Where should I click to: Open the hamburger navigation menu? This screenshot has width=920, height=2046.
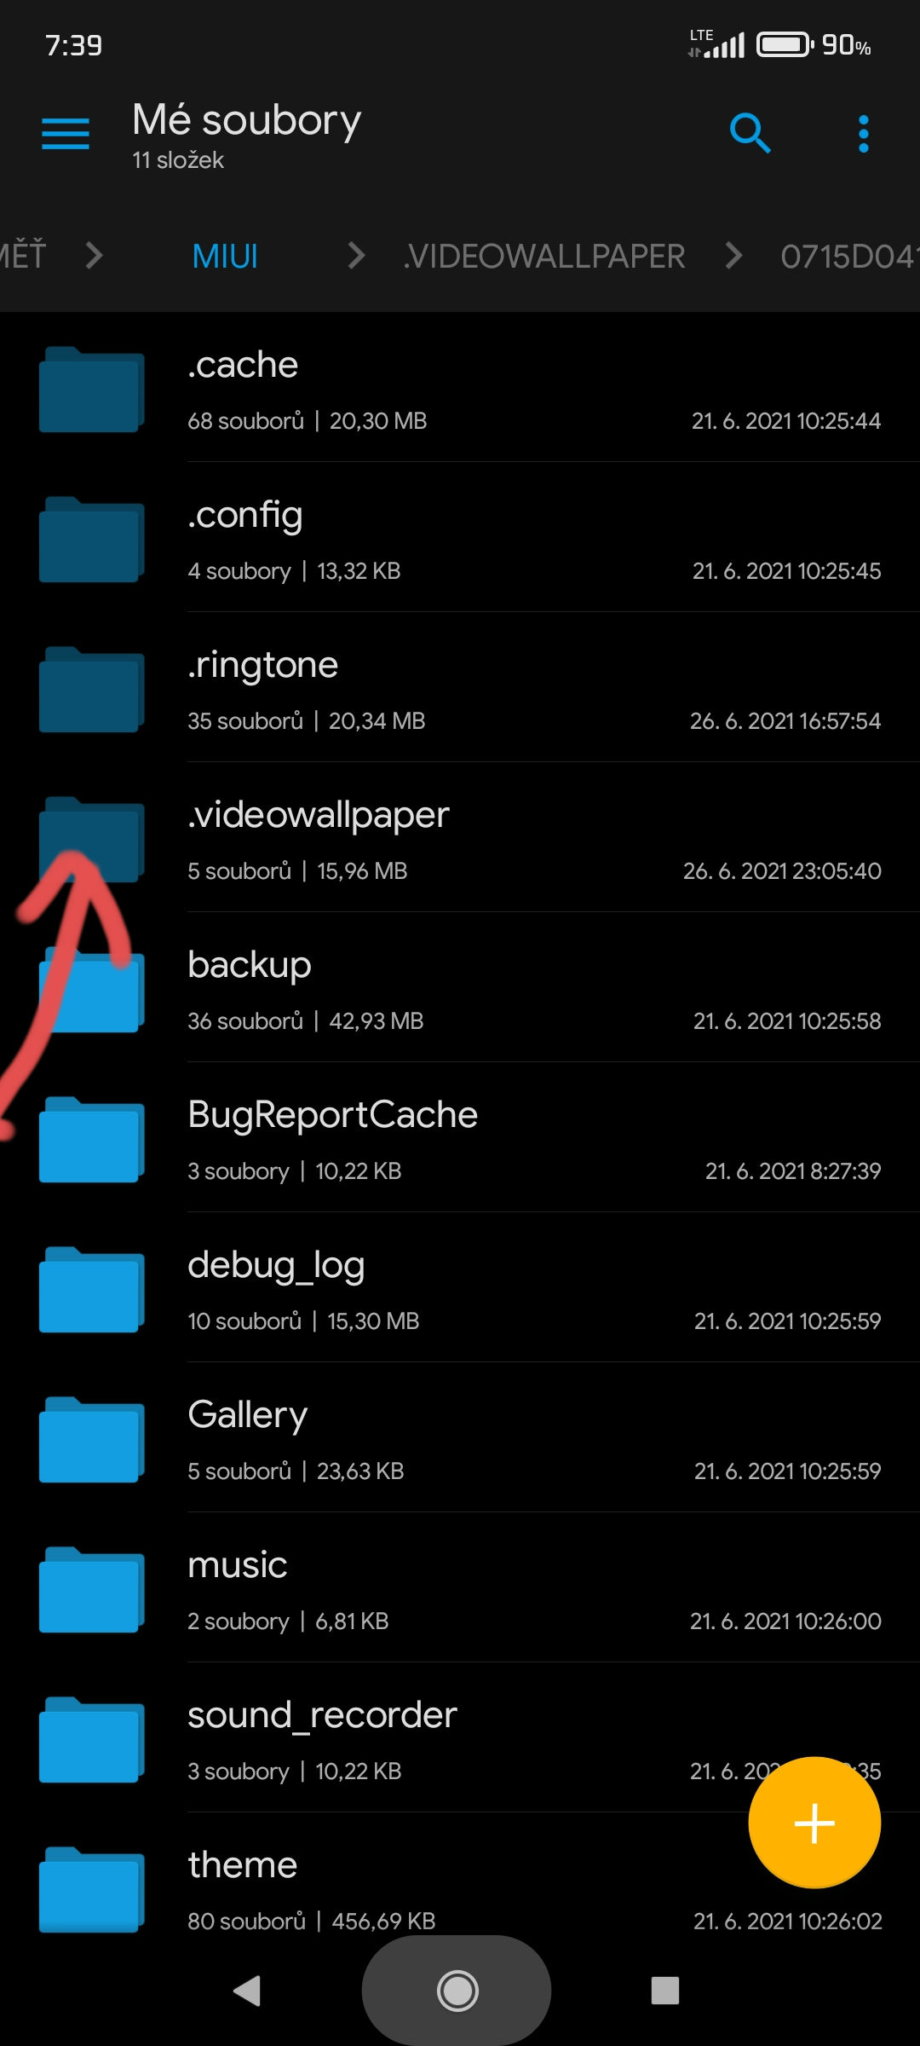pos(66,134)
